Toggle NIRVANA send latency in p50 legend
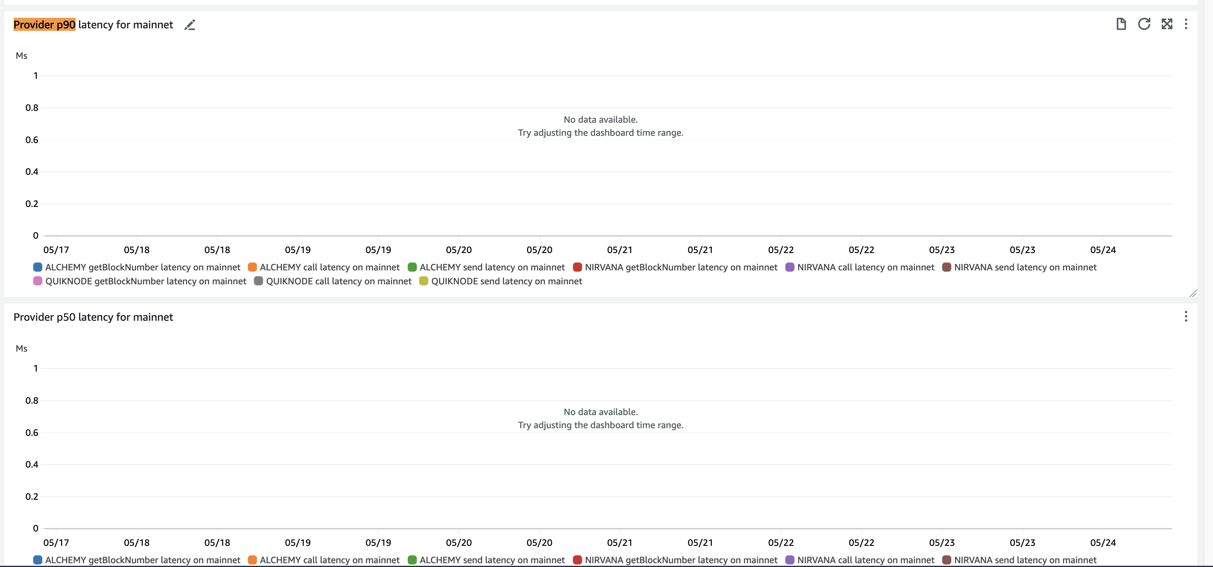The image size is (1213, 567). [1019, 560]
